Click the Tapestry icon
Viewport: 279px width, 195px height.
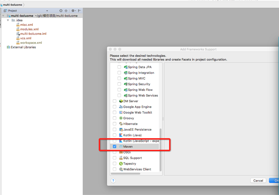click(121, 164)
